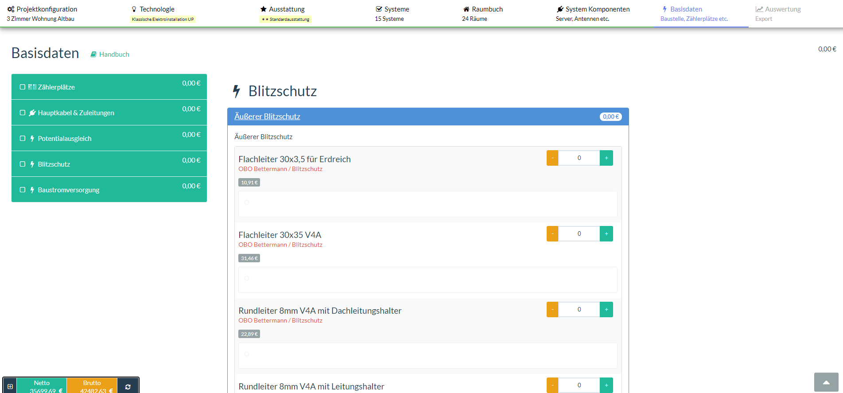Viewport: 843px width, 393px height.
Task: Click the Brutto total price box
Action: tap(92, 386)
